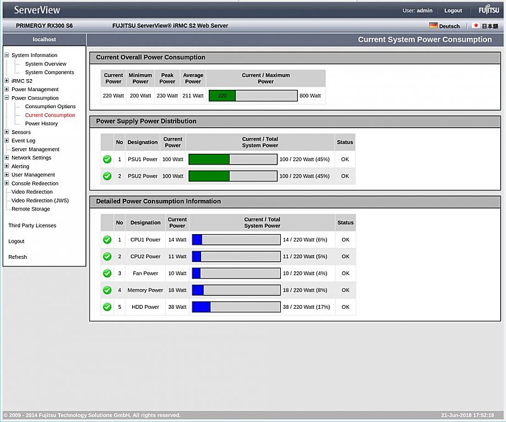Click Memory Power green check icon
The width and height of the screenshot is (506, 422).
107,290
